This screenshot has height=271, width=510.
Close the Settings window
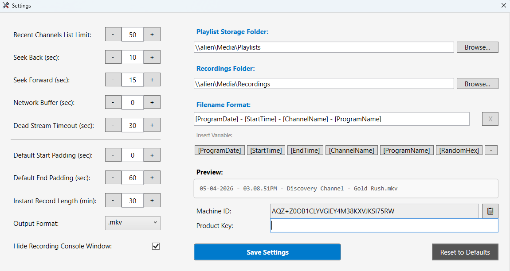point(503,5)
